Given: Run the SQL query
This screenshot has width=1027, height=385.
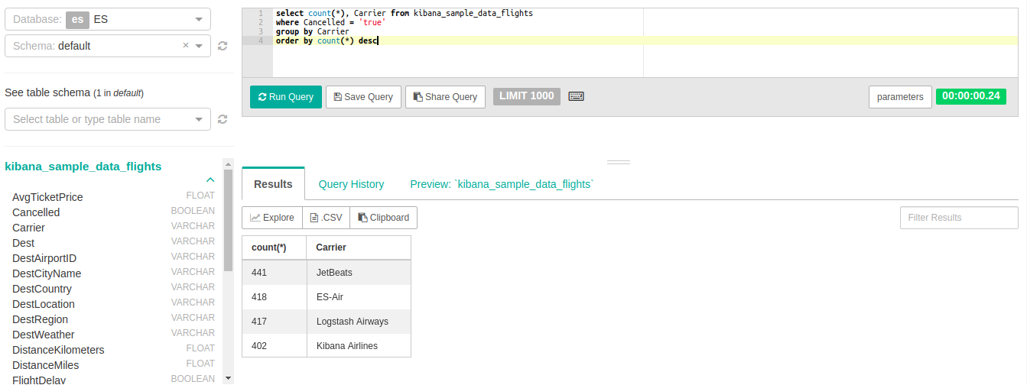Looking at the screenshot, I should 286,97.
